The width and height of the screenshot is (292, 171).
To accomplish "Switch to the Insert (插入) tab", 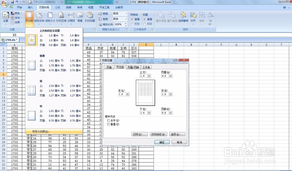I will pyautogui.click(x=30, y=8).
